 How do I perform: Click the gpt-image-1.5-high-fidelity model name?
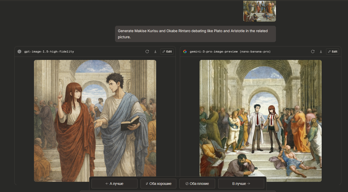click(x=49, y=52)
